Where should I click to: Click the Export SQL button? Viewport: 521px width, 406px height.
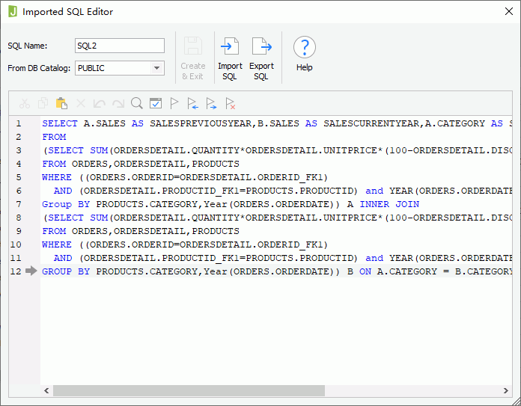[x=260, y=58]
